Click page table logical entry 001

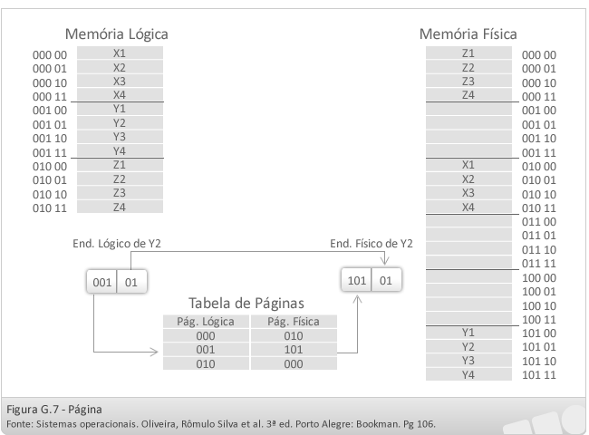206,350
